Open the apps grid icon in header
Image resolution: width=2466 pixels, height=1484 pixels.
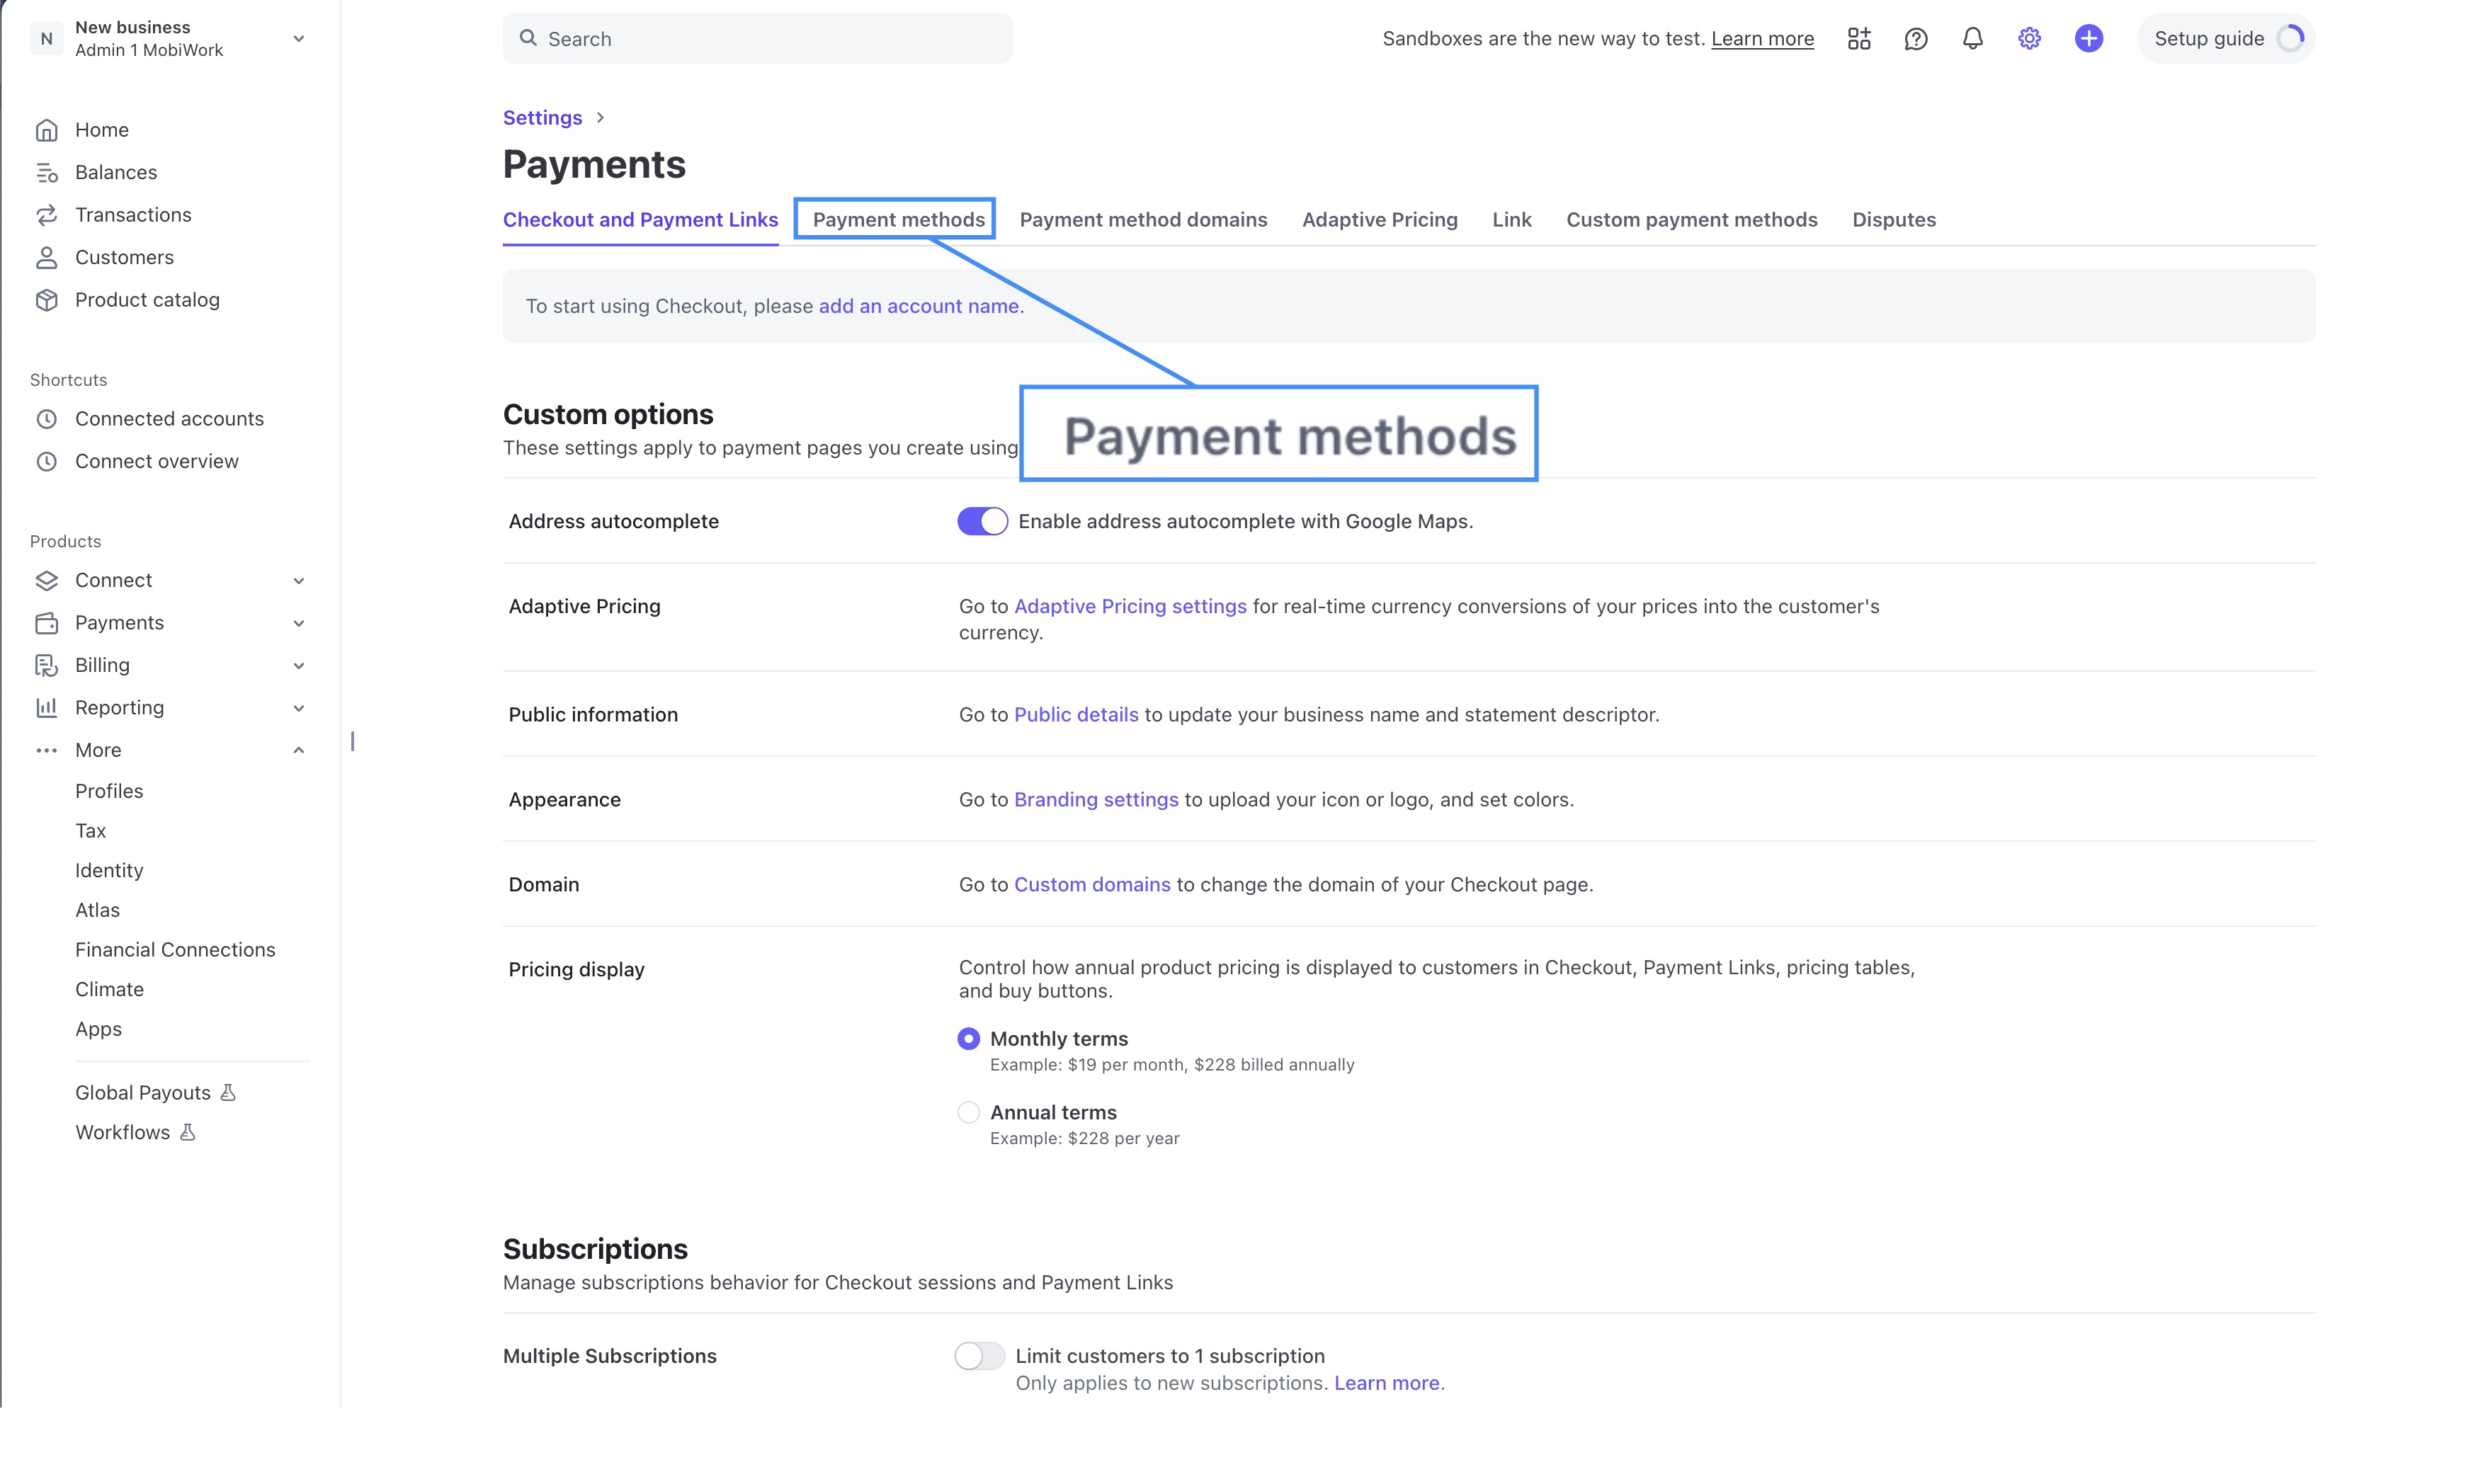coord(1858,39)
